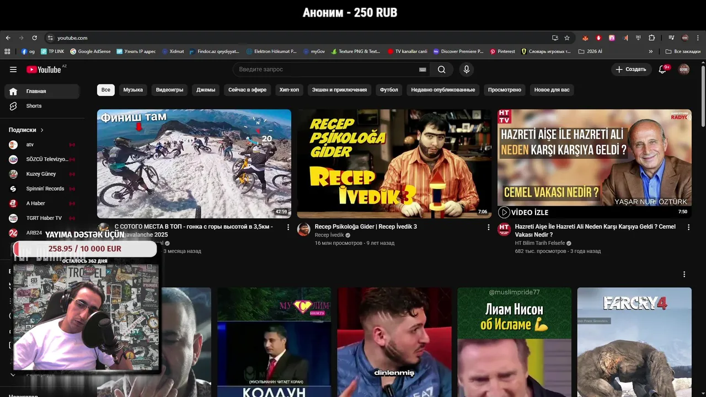706x397 pixels.
Task: Open the Лиам Нисон об Исламе short
Action: pyautogui.click(x=515, y=342)
